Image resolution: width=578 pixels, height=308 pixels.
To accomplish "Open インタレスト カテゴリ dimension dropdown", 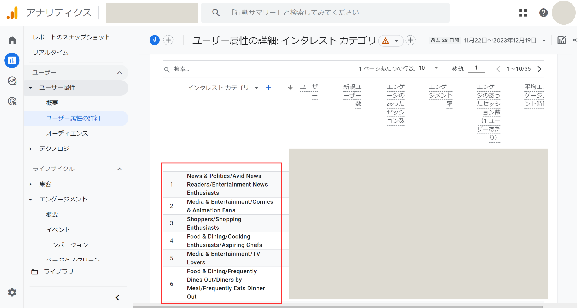I will point(256,88).
